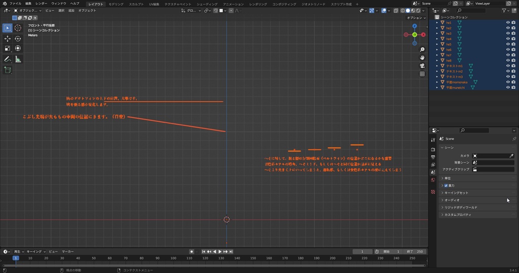
Task: Pin the Scene properties panel
Action: click(x=514, y=139)
